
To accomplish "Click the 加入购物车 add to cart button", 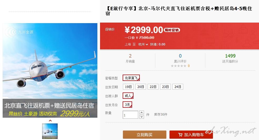I will [x=191, y=135].
